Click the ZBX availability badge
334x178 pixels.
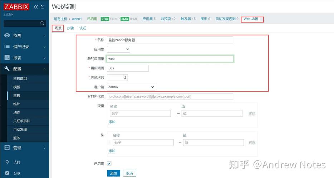(104, 19)
